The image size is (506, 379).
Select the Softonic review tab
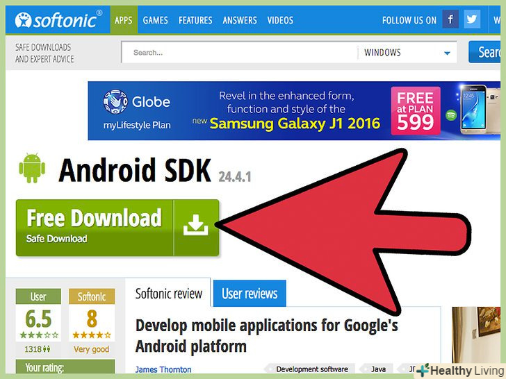[168, 293]
